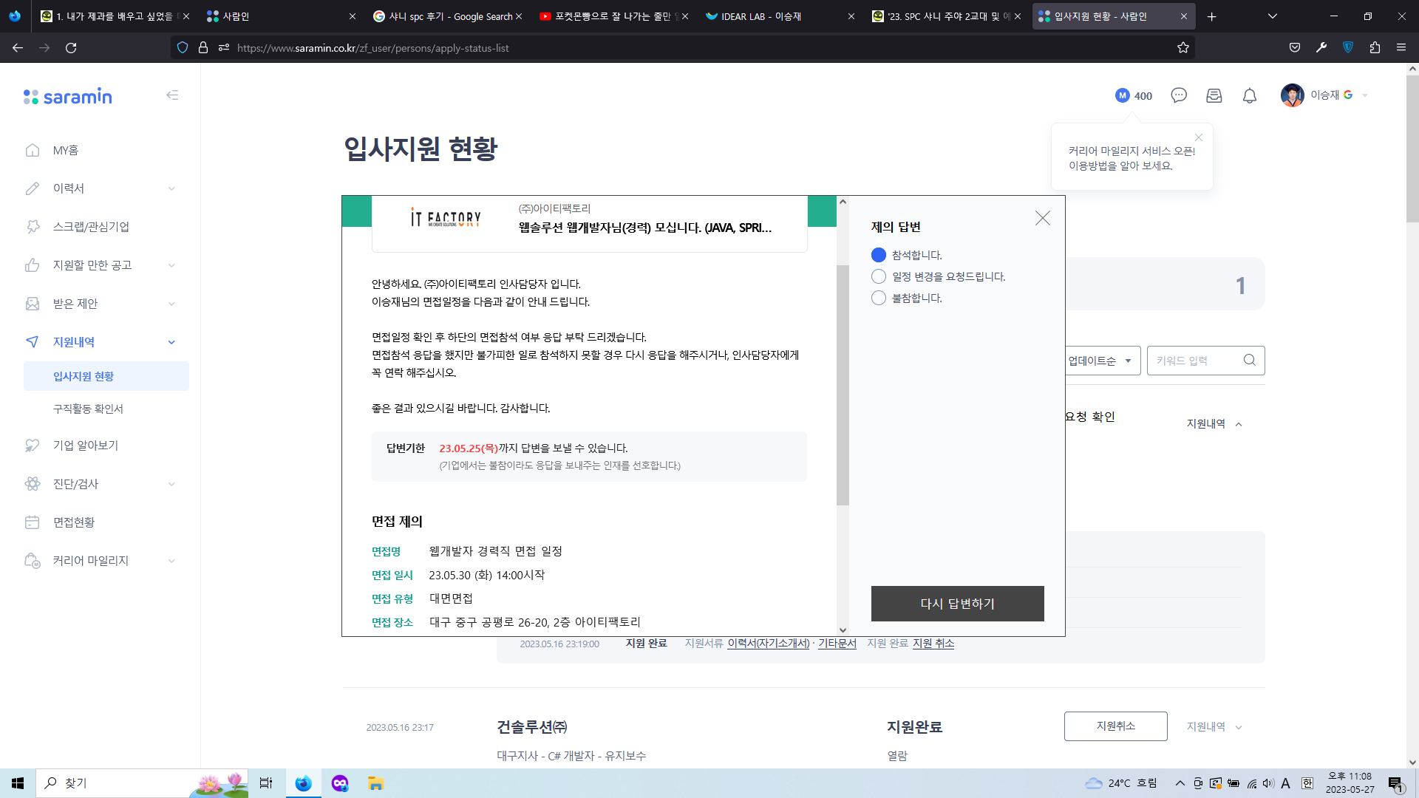Image resolution: width=1419 pixels, height=798 pixels.
Task: Open the 업데이트순 sort dropdown
Action: (x=1101, y=361)
